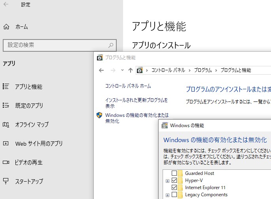Screen dimensions: 271x199
Task: Open コントロール パネル ホーム link
Action: pos(128,86)
